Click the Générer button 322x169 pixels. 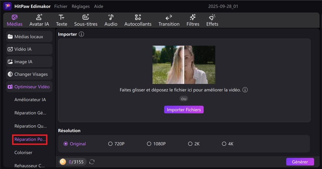point(300,162)
